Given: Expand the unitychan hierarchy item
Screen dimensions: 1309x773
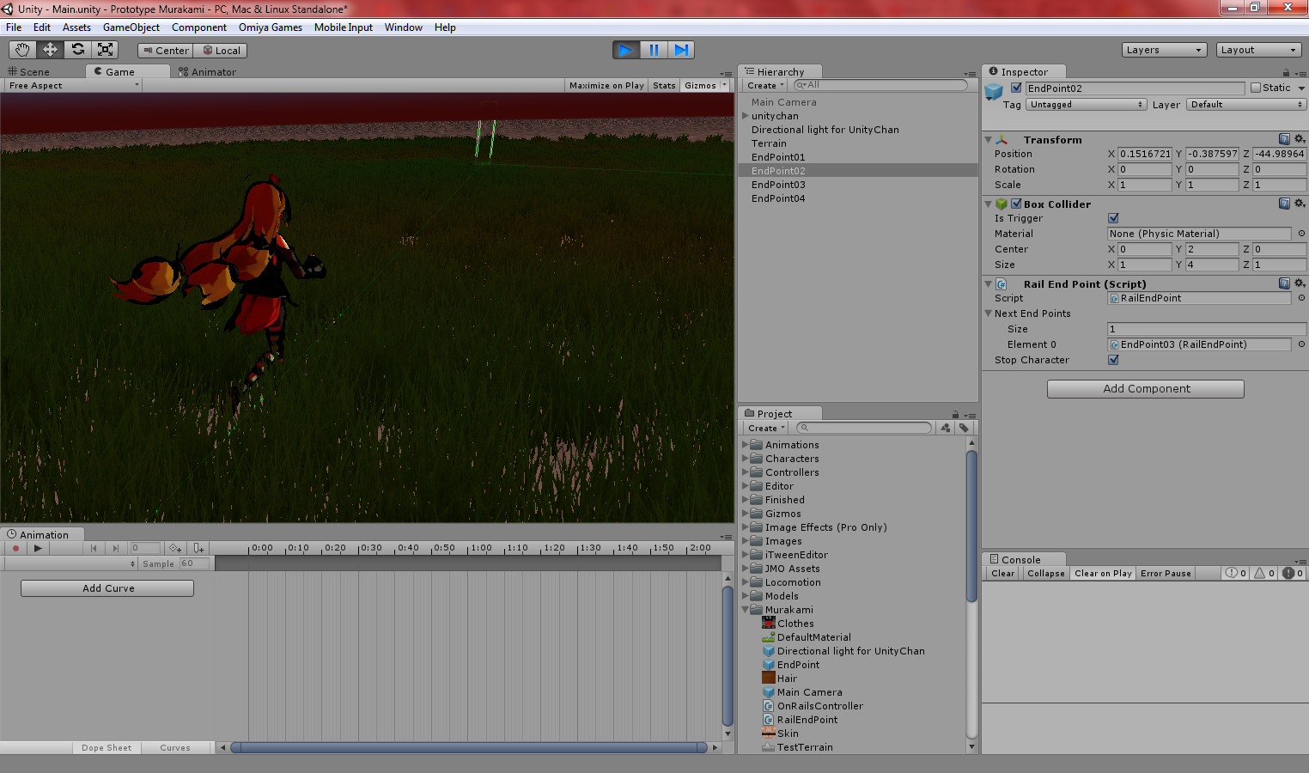Looking at the screenshot, I should coord(746,116).
